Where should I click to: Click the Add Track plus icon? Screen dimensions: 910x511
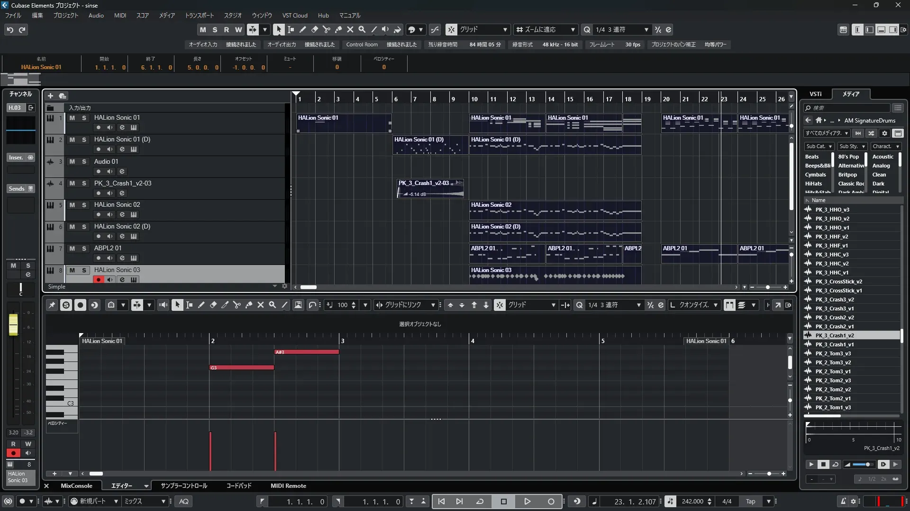(x=50, y=96)
